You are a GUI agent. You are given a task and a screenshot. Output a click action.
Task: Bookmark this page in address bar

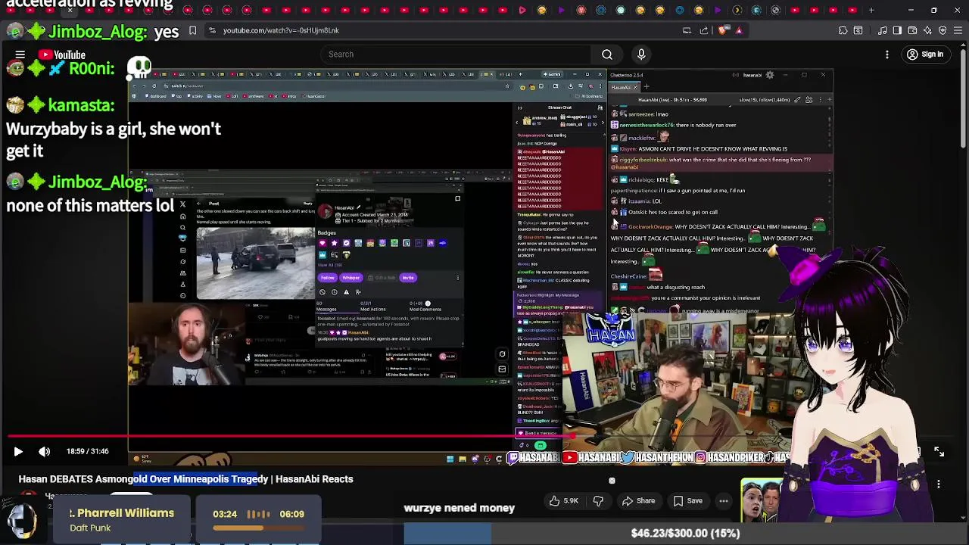point(192,30)
